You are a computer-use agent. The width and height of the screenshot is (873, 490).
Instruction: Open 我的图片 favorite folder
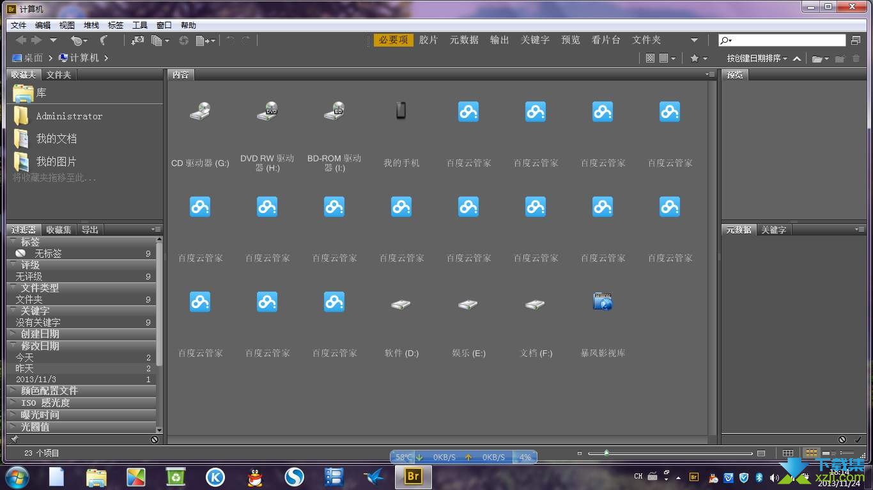pos(46,161)
